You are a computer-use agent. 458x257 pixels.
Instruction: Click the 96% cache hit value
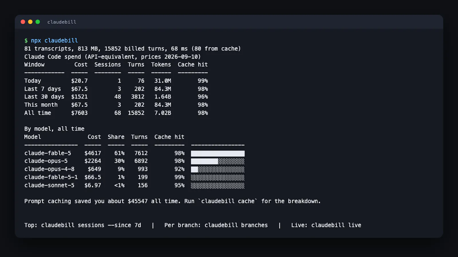coord(203,97)
